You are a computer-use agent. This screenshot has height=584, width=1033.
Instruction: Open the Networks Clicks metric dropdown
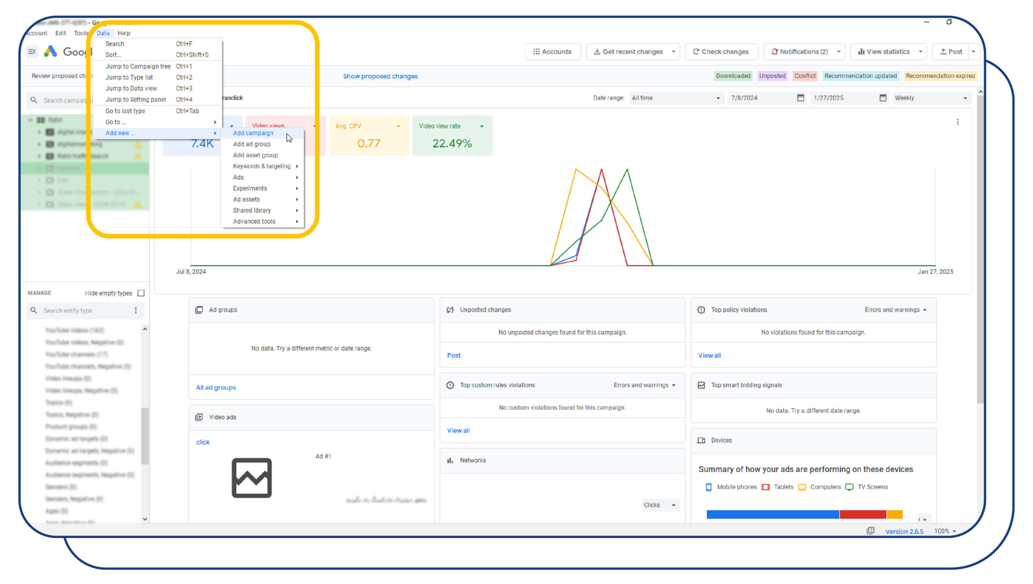coord(660,505)
